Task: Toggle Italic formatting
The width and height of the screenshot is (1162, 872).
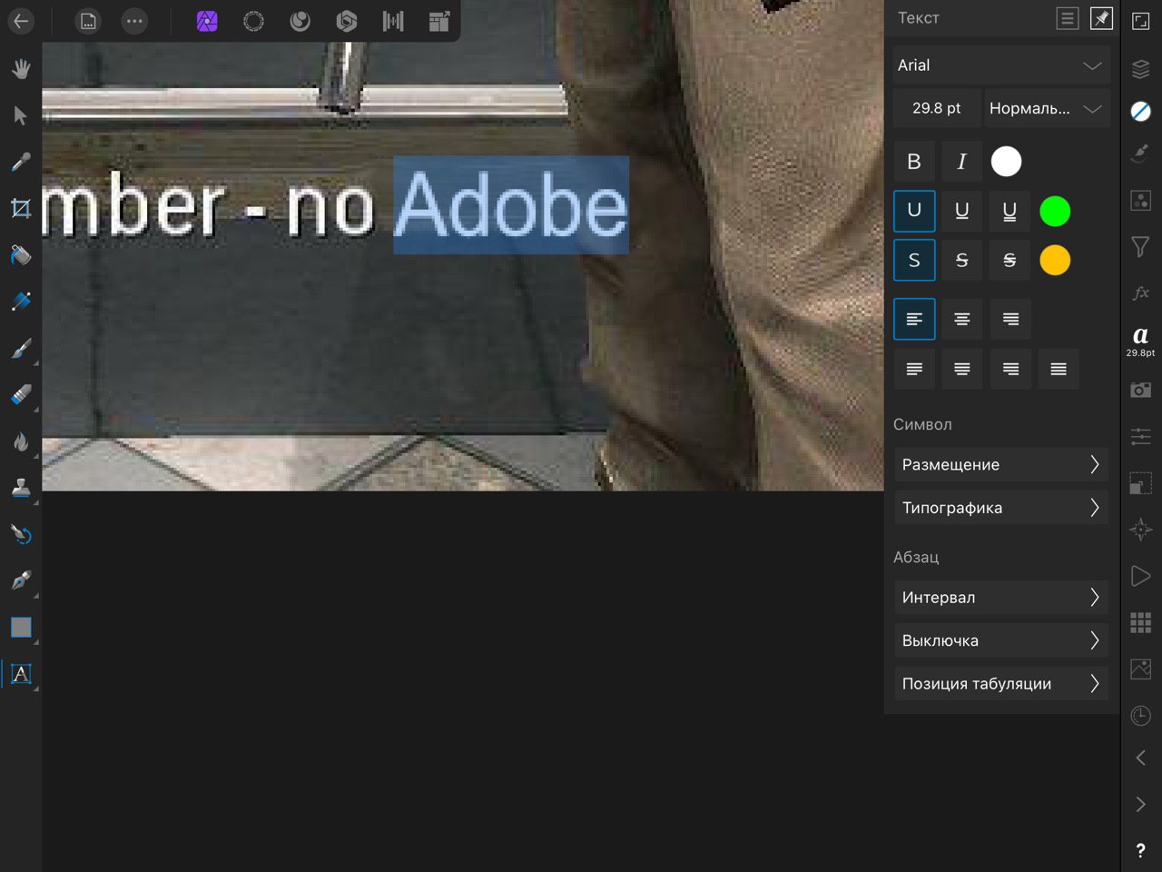Action: click(x=962, y=162)
